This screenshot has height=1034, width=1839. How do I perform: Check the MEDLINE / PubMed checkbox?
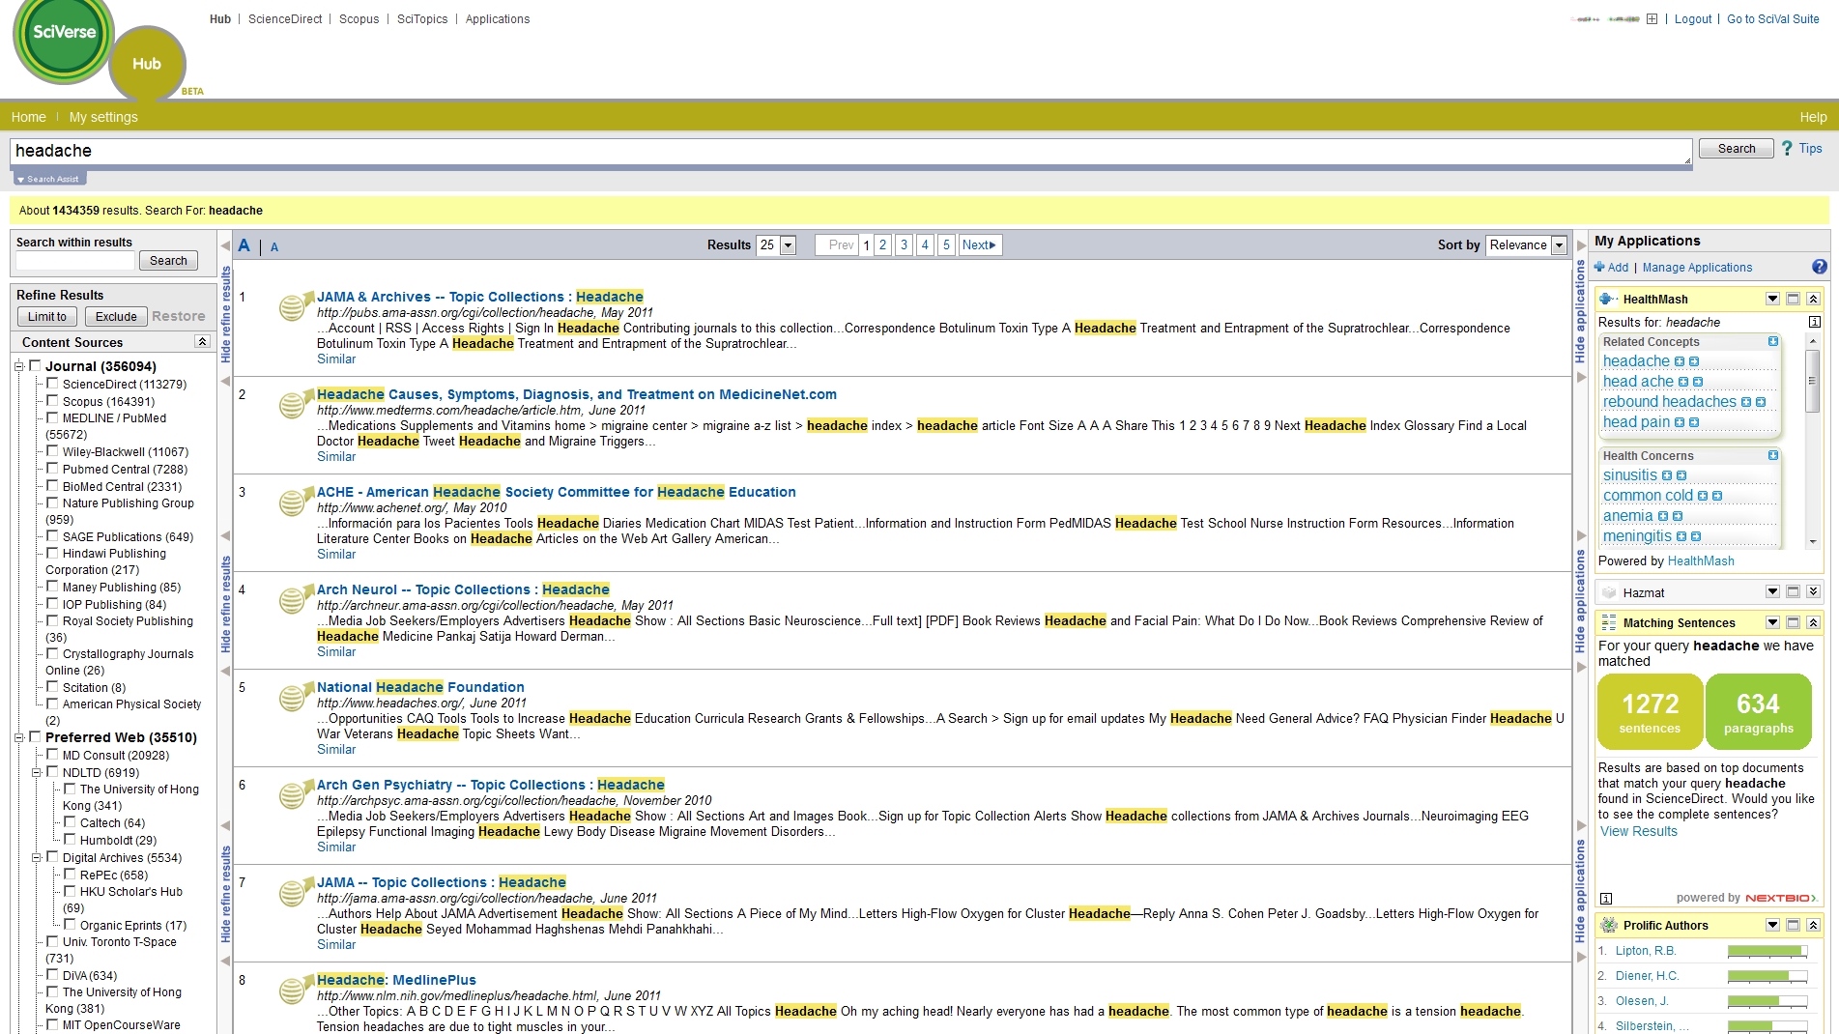(53, 417)
